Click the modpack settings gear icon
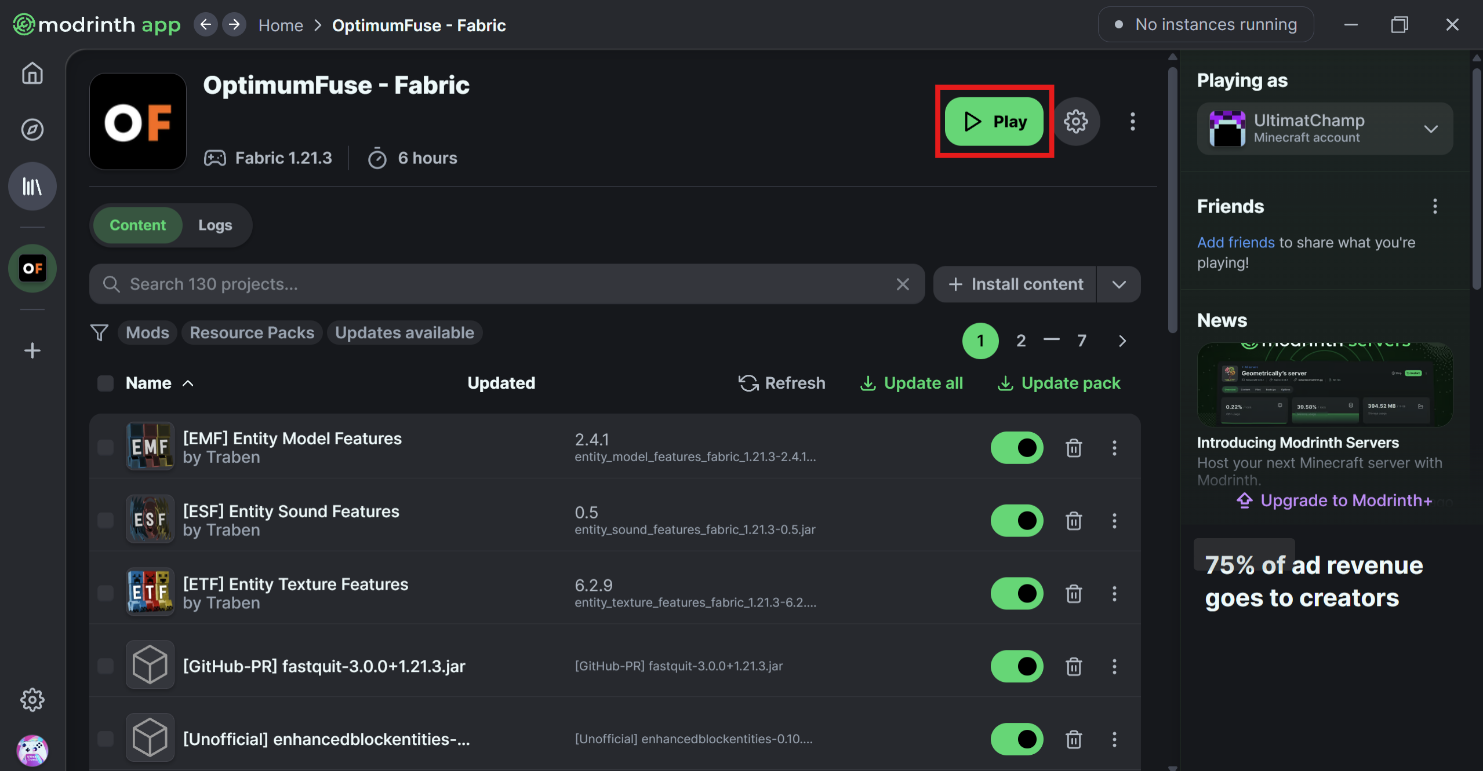The image size is (1483, 771). pyautogui.click(x=1077, y=120)
